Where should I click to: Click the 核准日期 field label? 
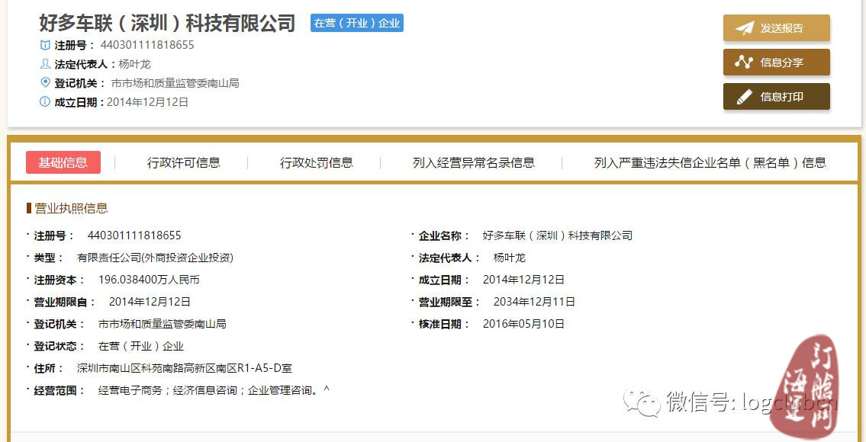pos(445,324)
